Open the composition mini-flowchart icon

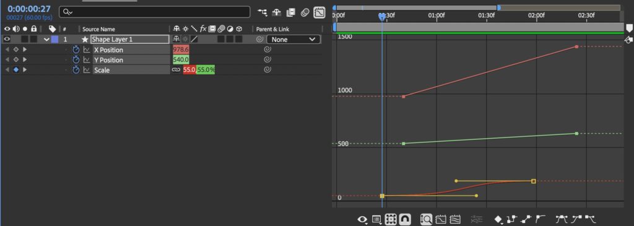[x=263, y=12]
